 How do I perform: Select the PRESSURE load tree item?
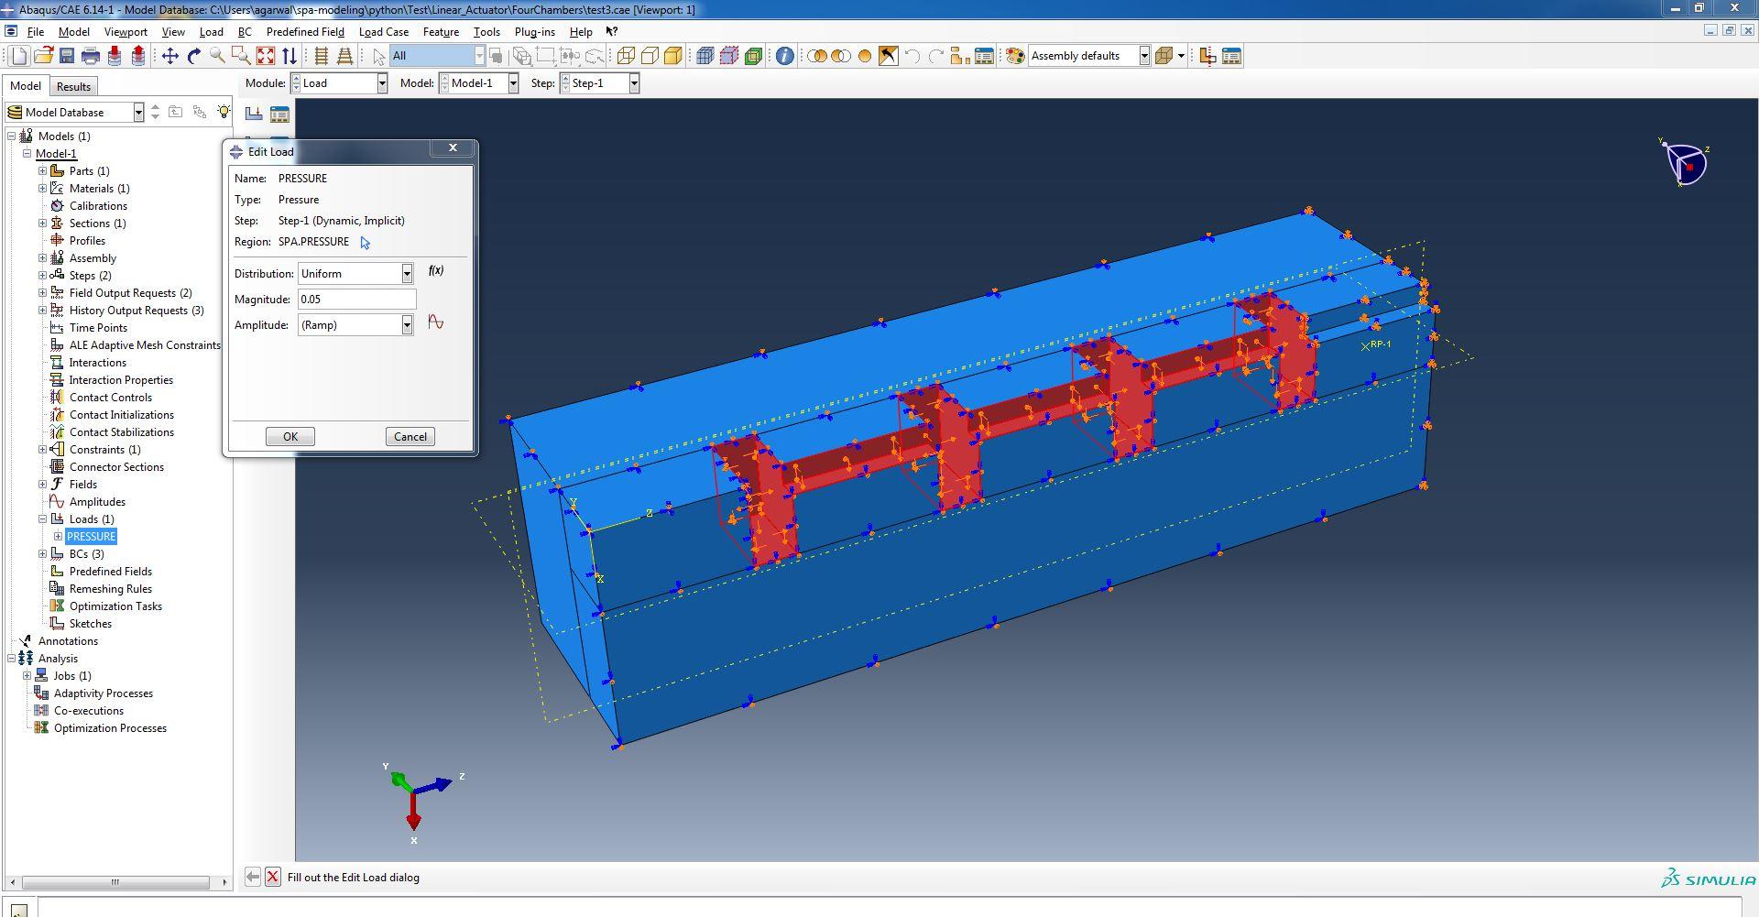coord(91,537)
